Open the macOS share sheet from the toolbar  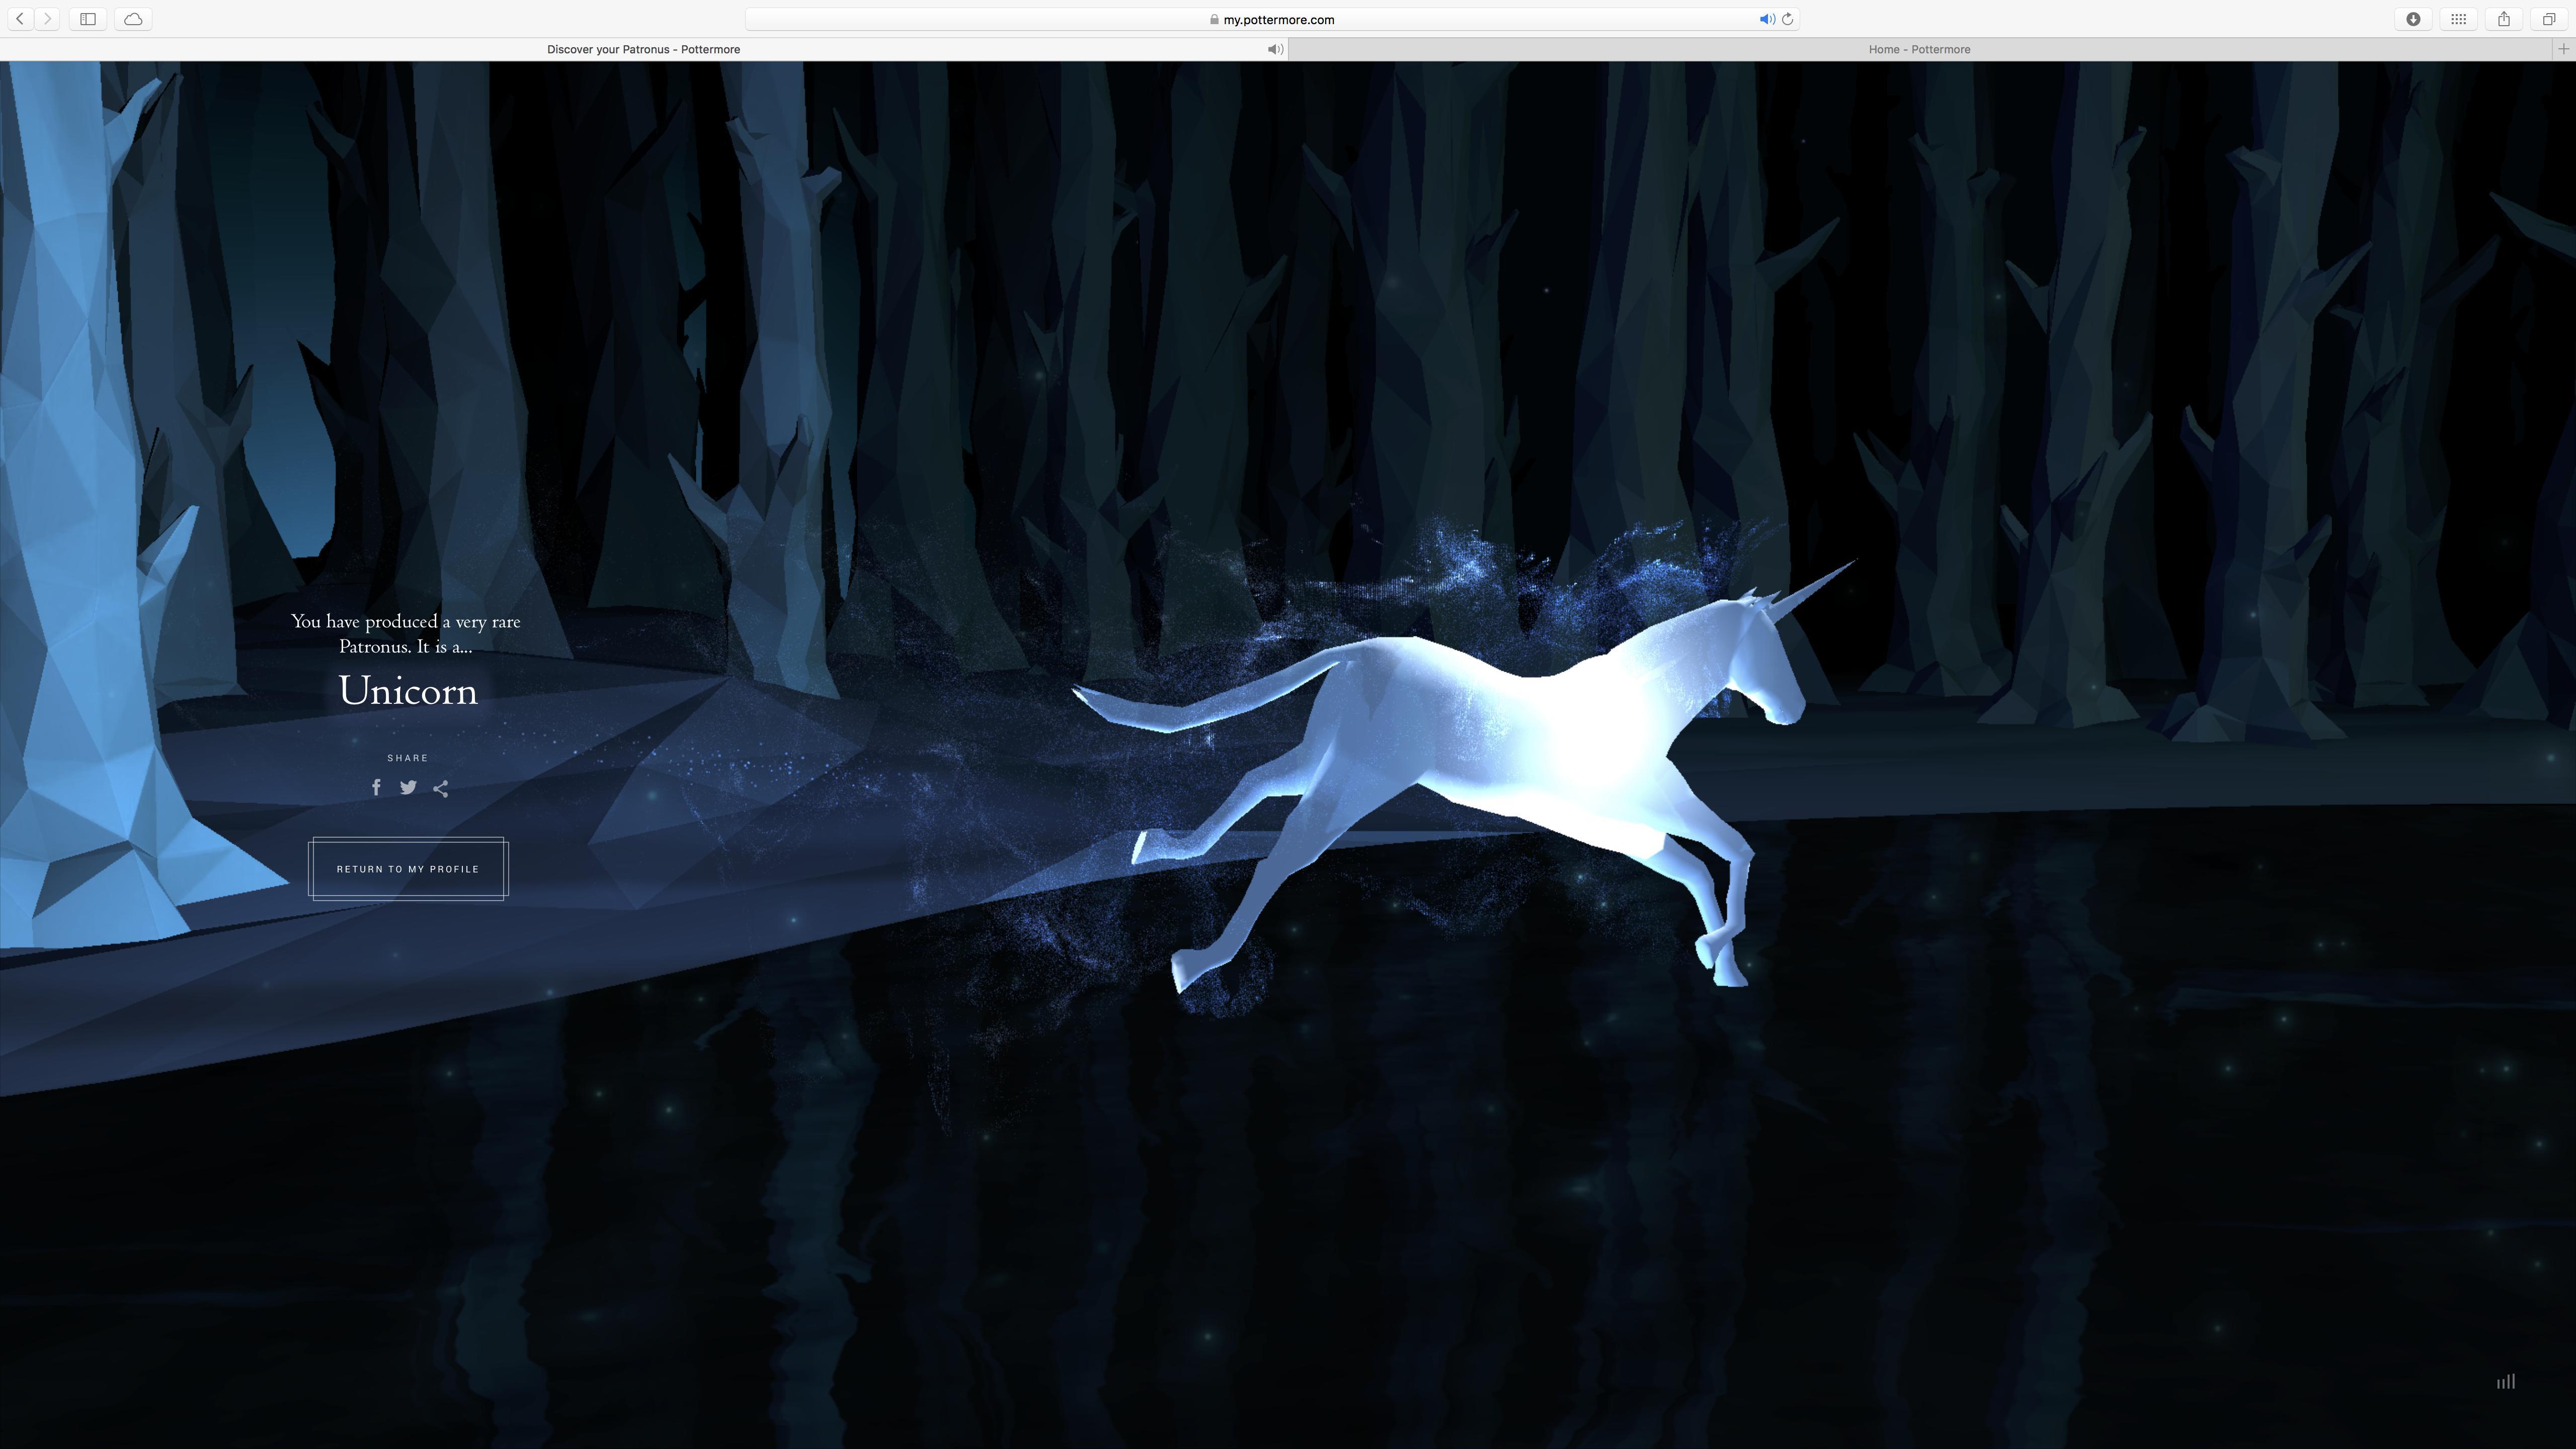(2504, 19)
